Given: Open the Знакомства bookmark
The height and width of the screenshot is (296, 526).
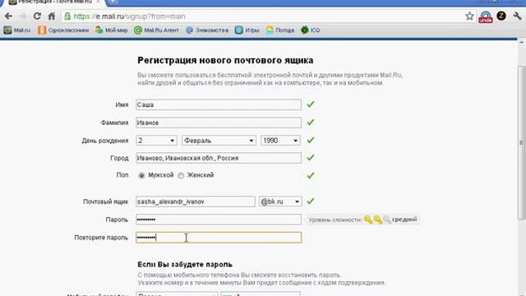Looking at the screenshot, I should point(207,30).
